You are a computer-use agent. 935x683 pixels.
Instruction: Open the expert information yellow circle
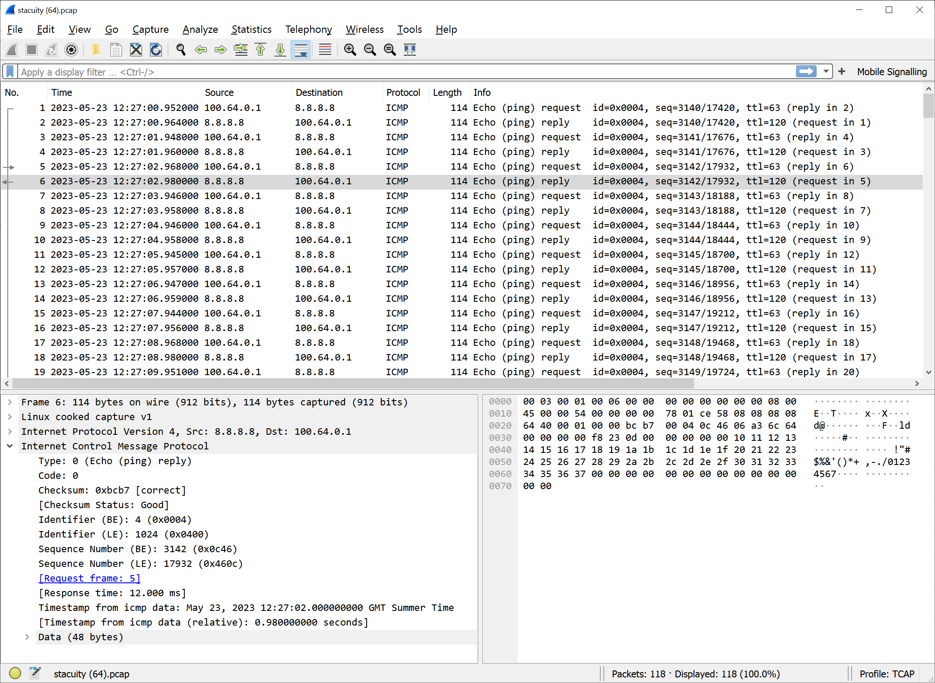coord(15,673)
